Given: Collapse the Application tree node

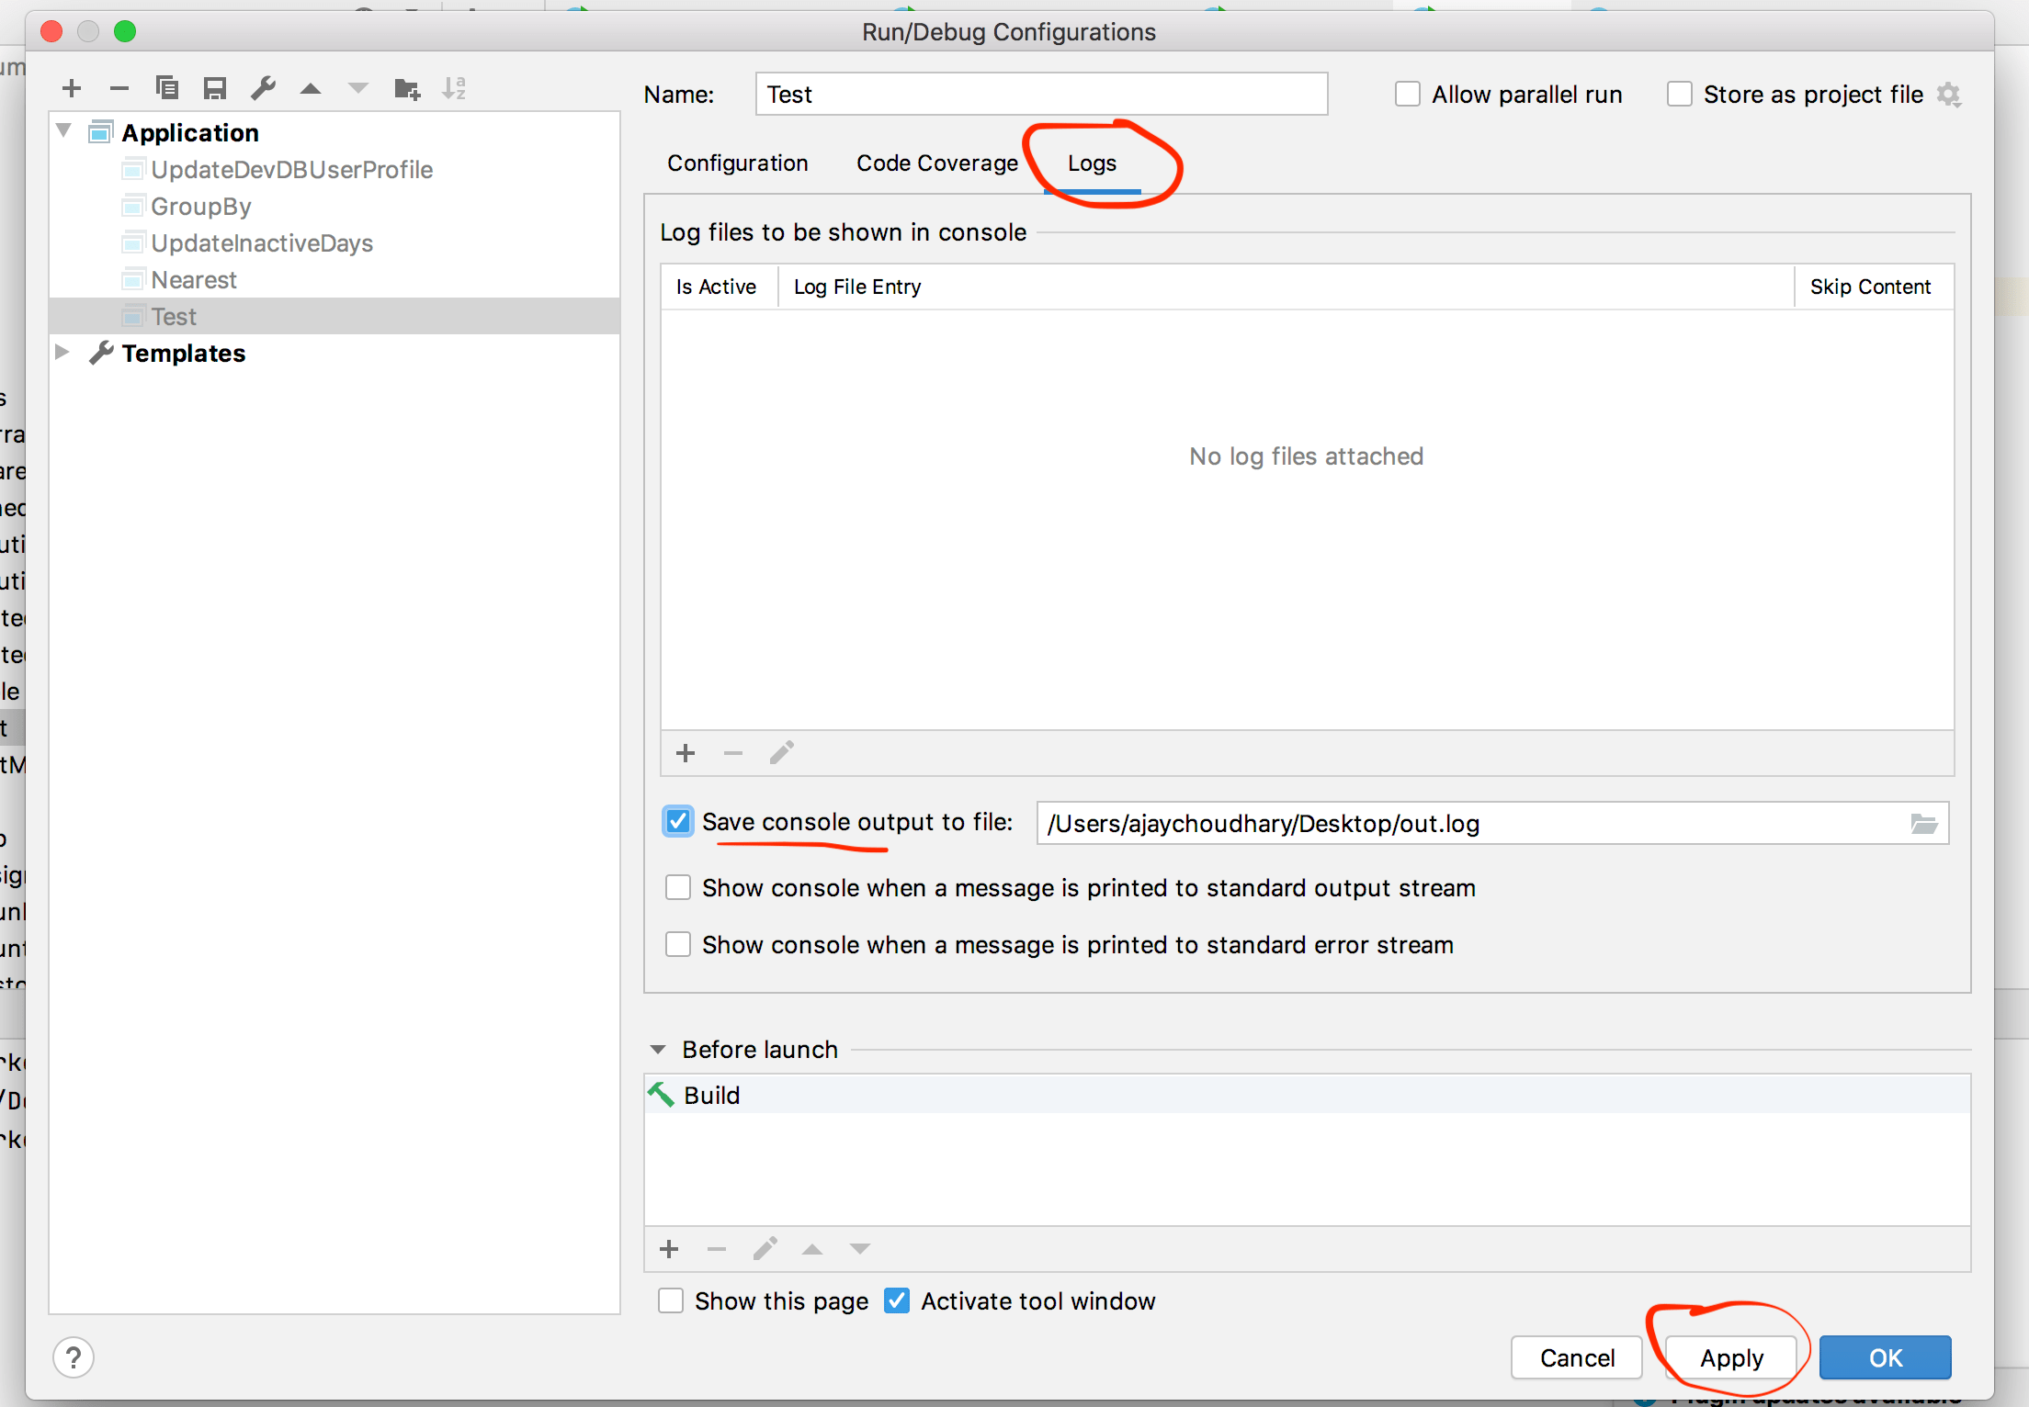Looking at the screenshot, I should (62, 130).
